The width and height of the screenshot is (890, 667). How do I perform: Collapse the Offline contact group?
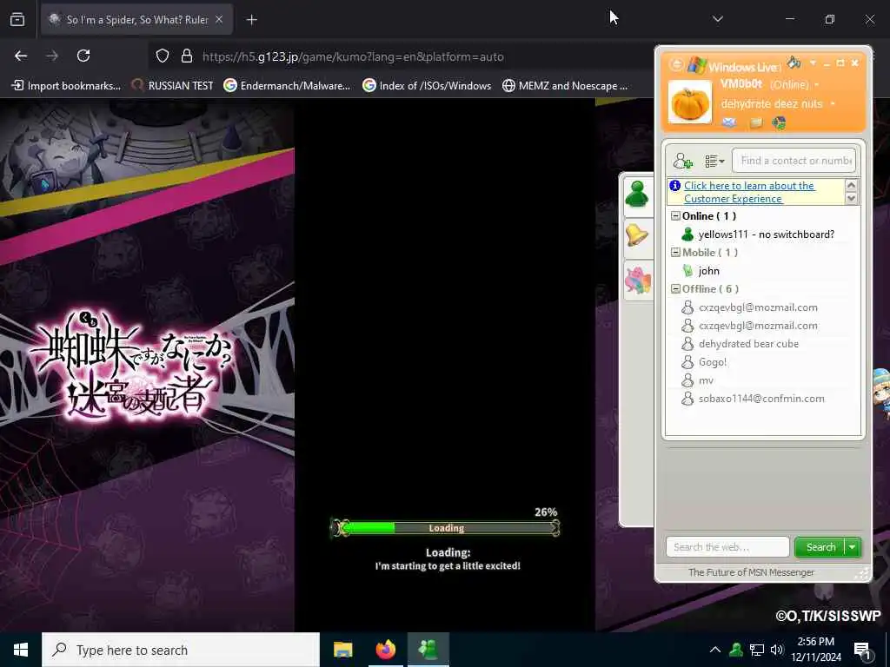tap(675, 288)
